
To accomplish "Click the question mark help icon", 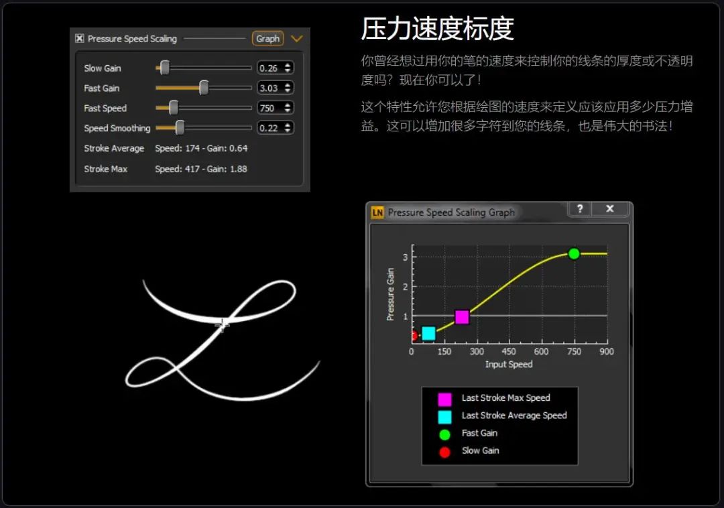I will (580, 210).
